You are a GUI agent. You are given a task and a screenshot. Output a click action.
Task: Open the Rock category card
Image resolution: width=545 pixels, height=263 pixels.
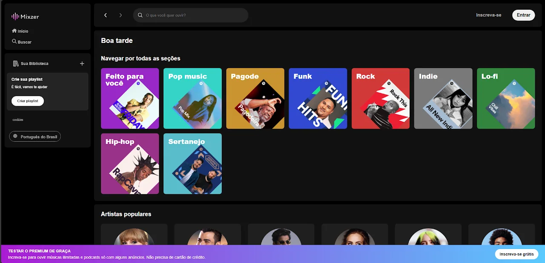(381, 98)
